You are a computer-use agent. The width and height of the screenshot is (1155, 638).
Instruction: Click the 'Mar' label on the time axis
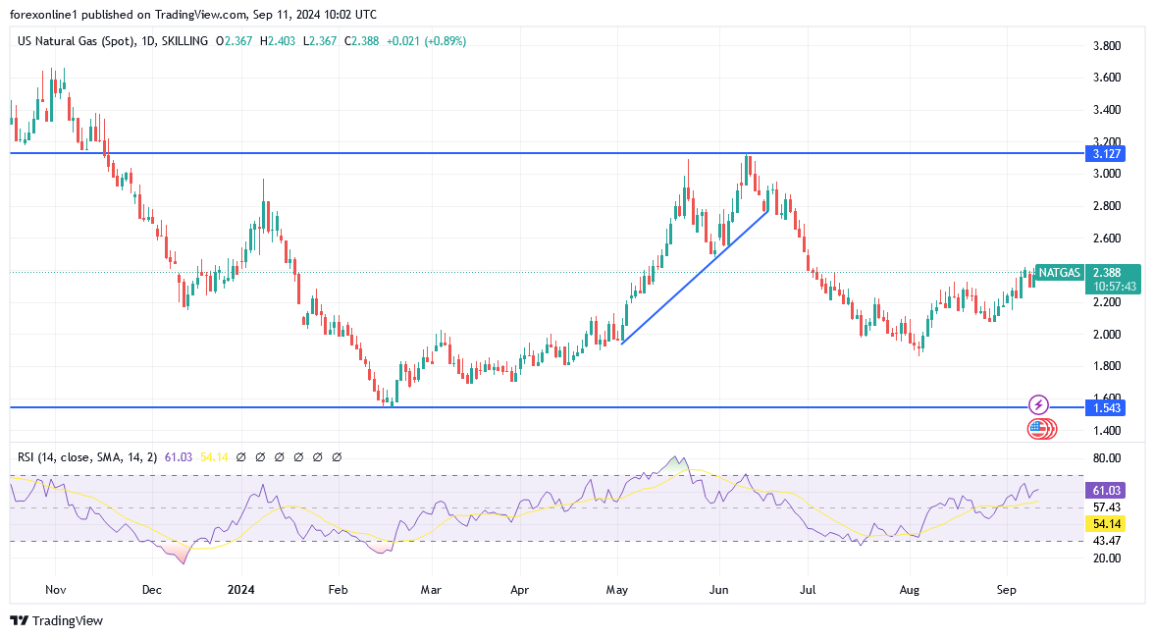[x=431, y=589]
